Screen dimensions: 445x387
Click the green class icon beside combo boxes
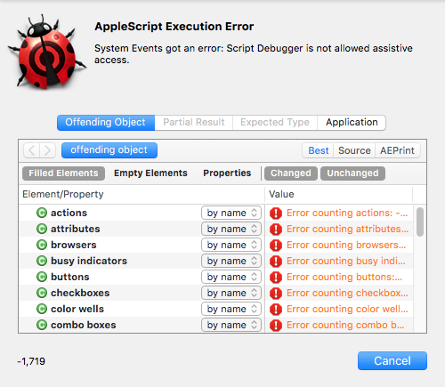tap(42, 325)
